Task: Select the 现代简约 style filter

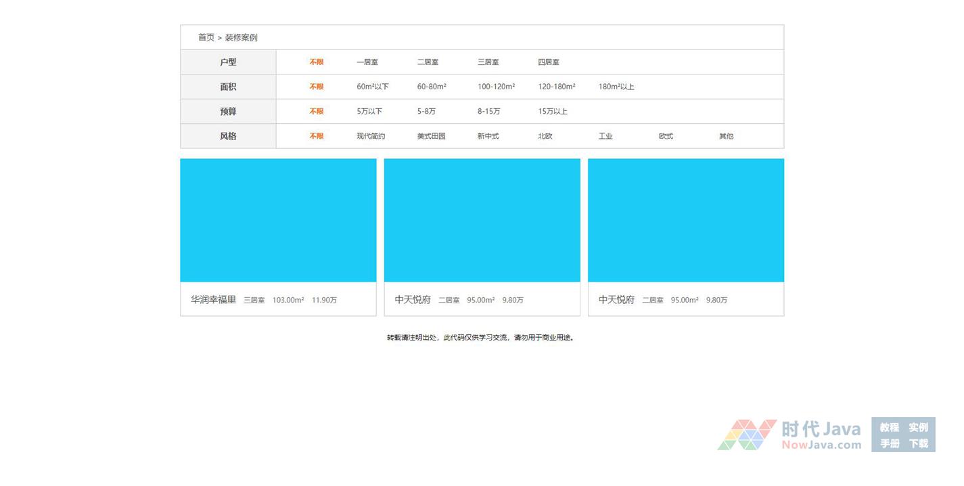Action: [x=371, y=136]
